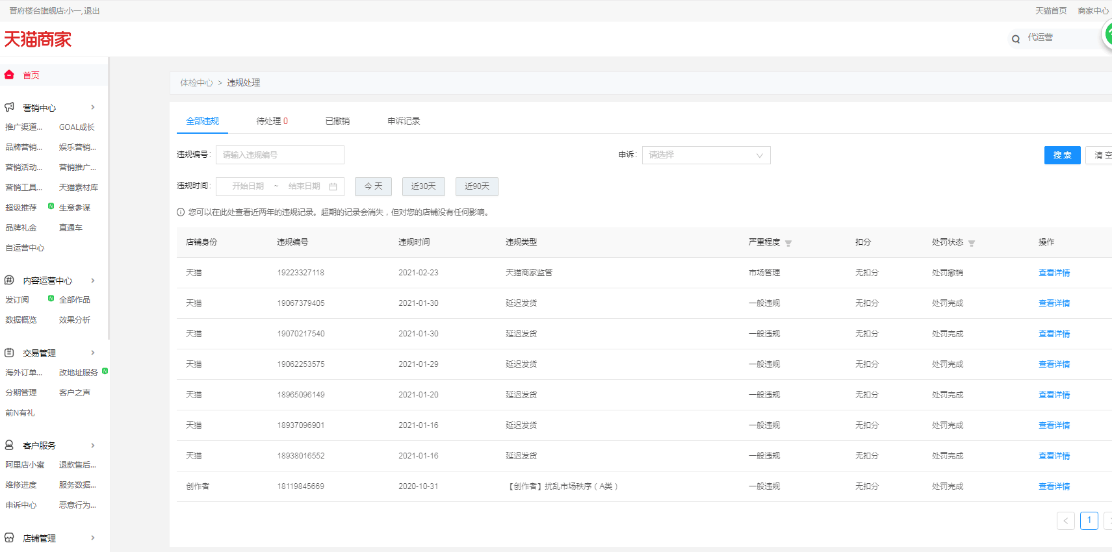The width and height of the screenshot is (1112, 552).
Task: Click the 代运营 search box in header
Action: (1059, 38)
